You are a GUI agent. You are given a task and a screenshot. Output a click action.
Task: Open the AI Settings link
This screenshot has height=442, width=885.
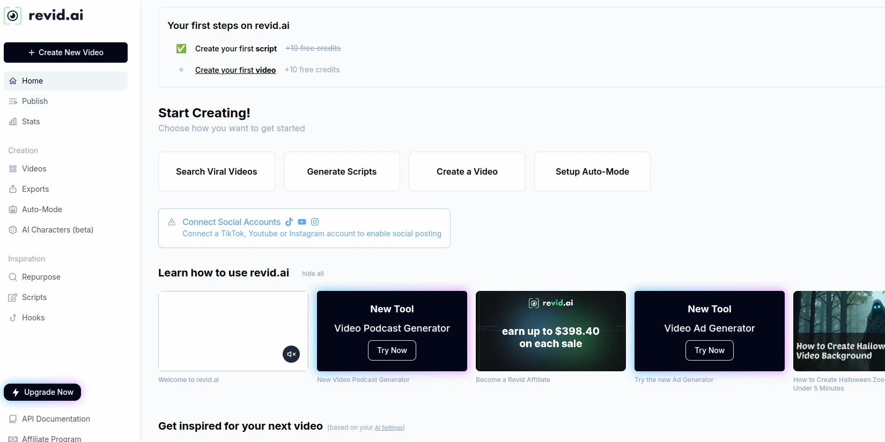(389, 428)
